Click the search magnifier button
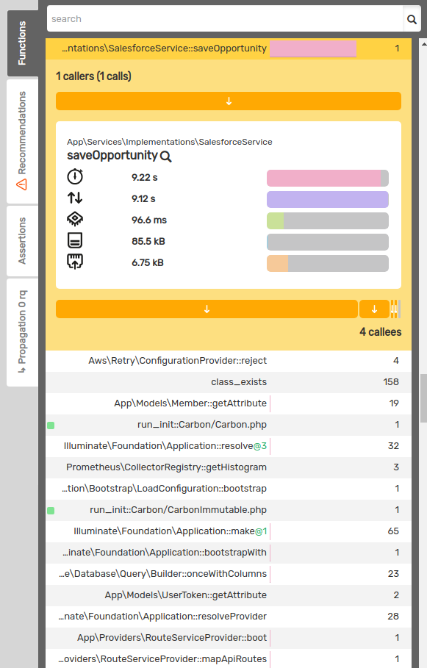 (x=412, y=19)
